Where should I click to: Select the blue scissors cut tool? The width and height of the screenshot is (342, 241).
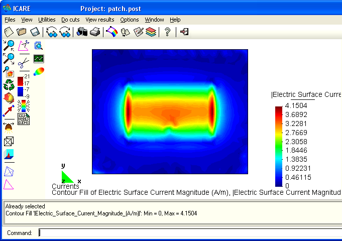coord(24,63)
